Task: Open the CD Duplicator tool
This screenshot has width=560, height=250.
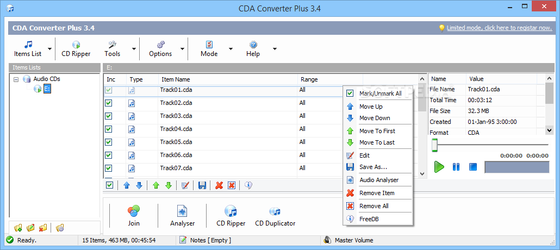Action: 275,216
